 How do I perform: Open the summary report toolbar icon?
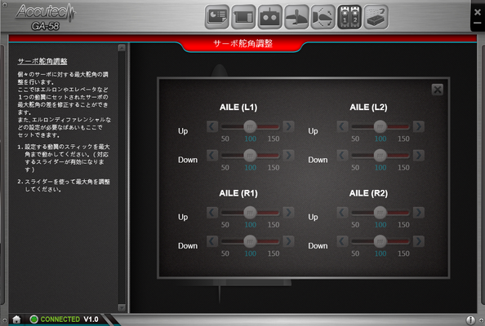tap(217, 17)
